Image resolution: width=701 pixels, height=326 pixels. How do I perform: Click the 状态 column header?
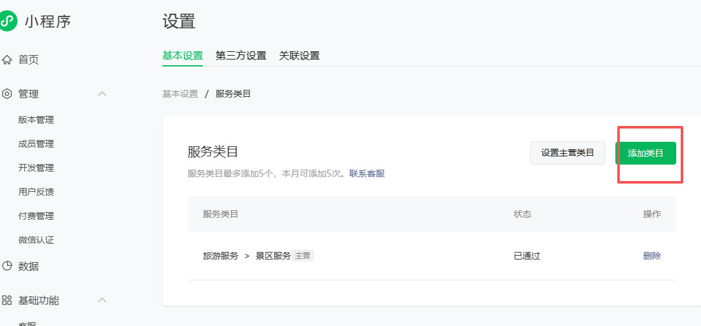(x=523, y=214)
